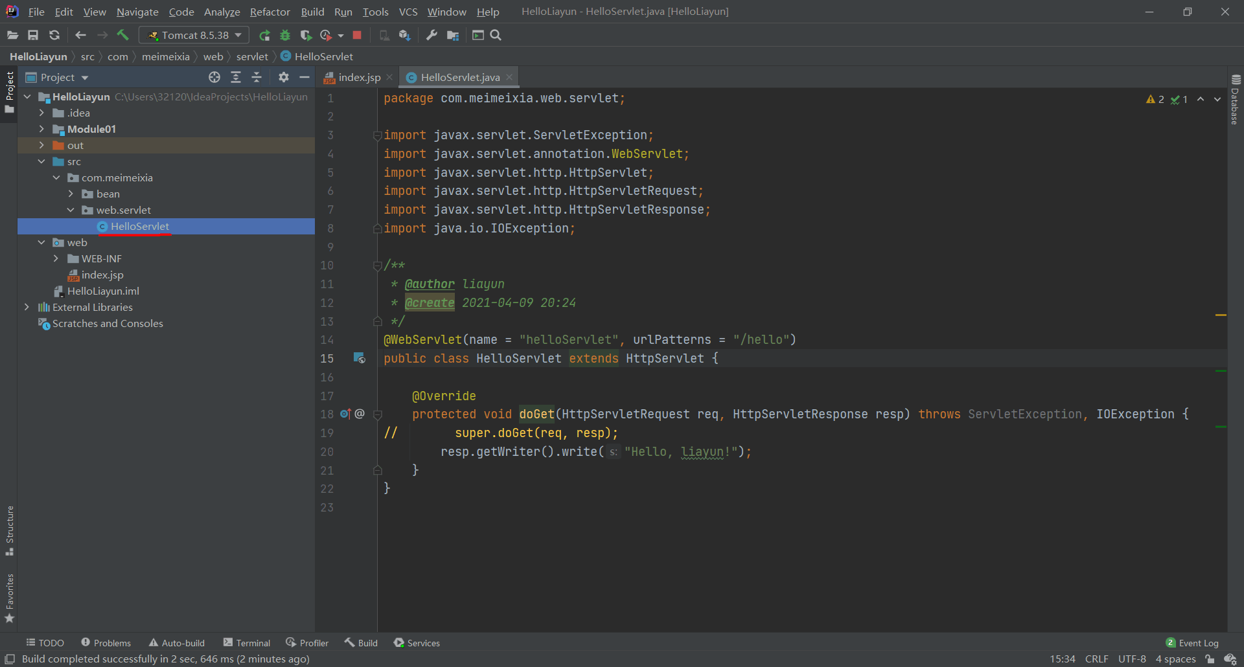Open the Problems tool window
Screen dimensions: 1244x667
106,642
